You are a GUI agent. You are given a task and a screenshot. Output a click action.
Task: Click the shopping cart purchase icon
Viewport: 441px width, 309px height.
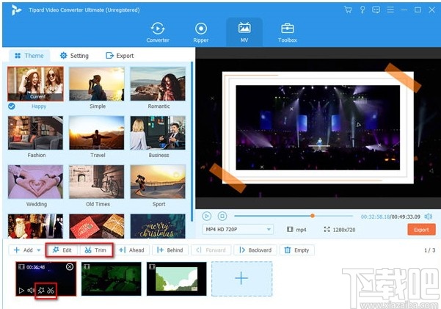pyautogui.click(x=348, y=10)
